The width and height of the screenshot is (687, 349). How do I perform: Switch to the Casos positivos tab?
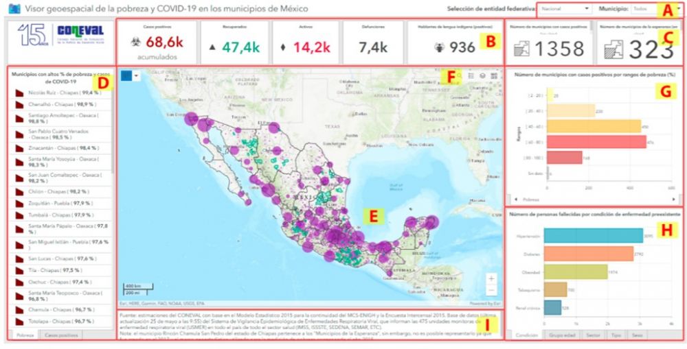(61, 334)
